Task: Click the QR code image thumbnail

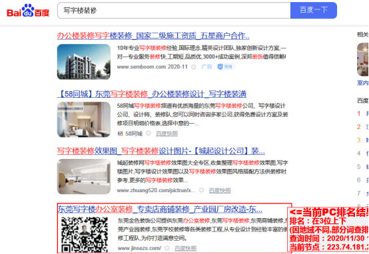Action: [x=84, y=235]
